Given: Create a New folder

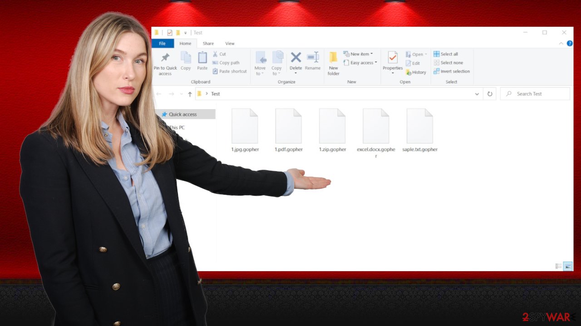Looking at the screenshot, I should 334,63.
